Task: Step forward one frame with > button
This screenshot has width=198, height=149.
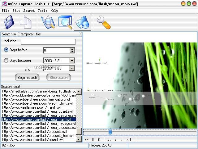Action: [x=122, y=140]
